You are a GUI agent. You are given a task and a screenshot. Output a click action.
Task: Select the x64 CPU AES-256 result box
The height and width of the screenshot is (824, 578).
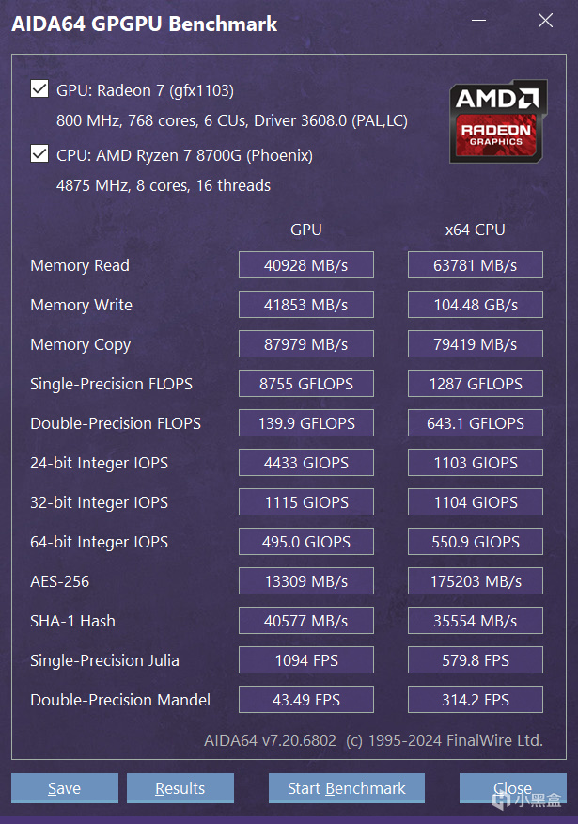[475, 581]
